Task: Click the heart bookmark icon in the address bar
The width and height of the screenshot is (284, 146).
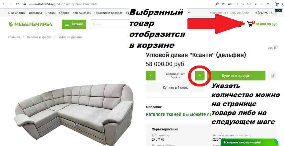Action: tap(249, 4)
